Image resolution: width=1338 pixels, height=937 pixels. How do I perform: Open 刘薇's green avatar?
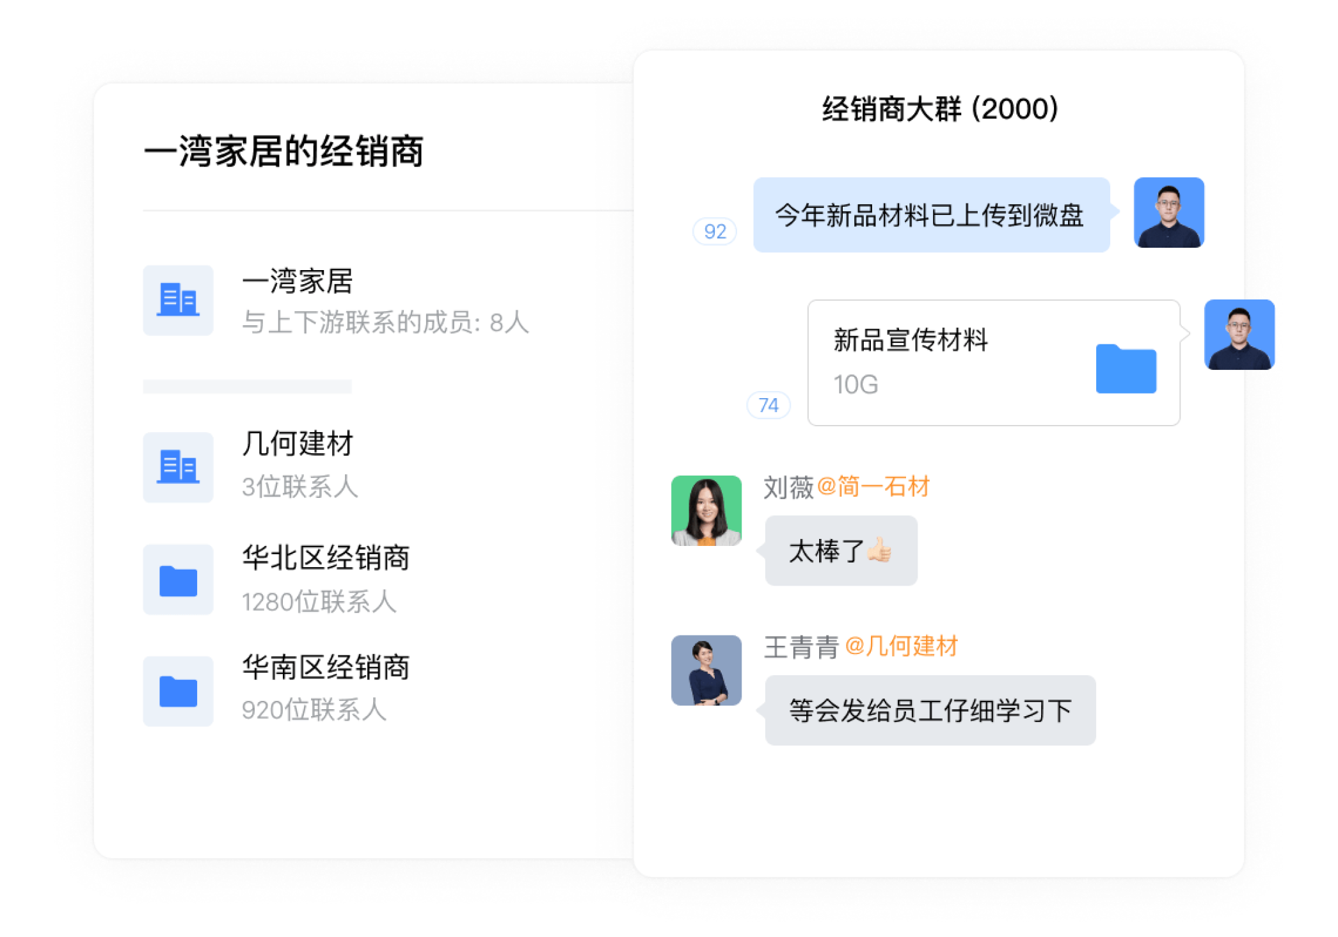point(706,510)
